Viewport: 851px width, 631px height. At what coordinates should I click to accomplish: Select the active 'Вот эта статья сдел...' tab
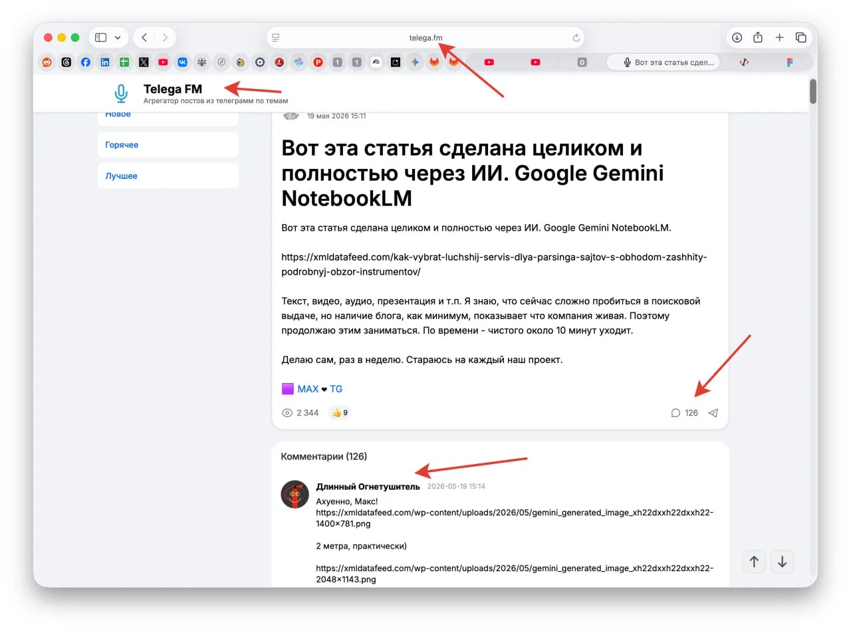664,63
